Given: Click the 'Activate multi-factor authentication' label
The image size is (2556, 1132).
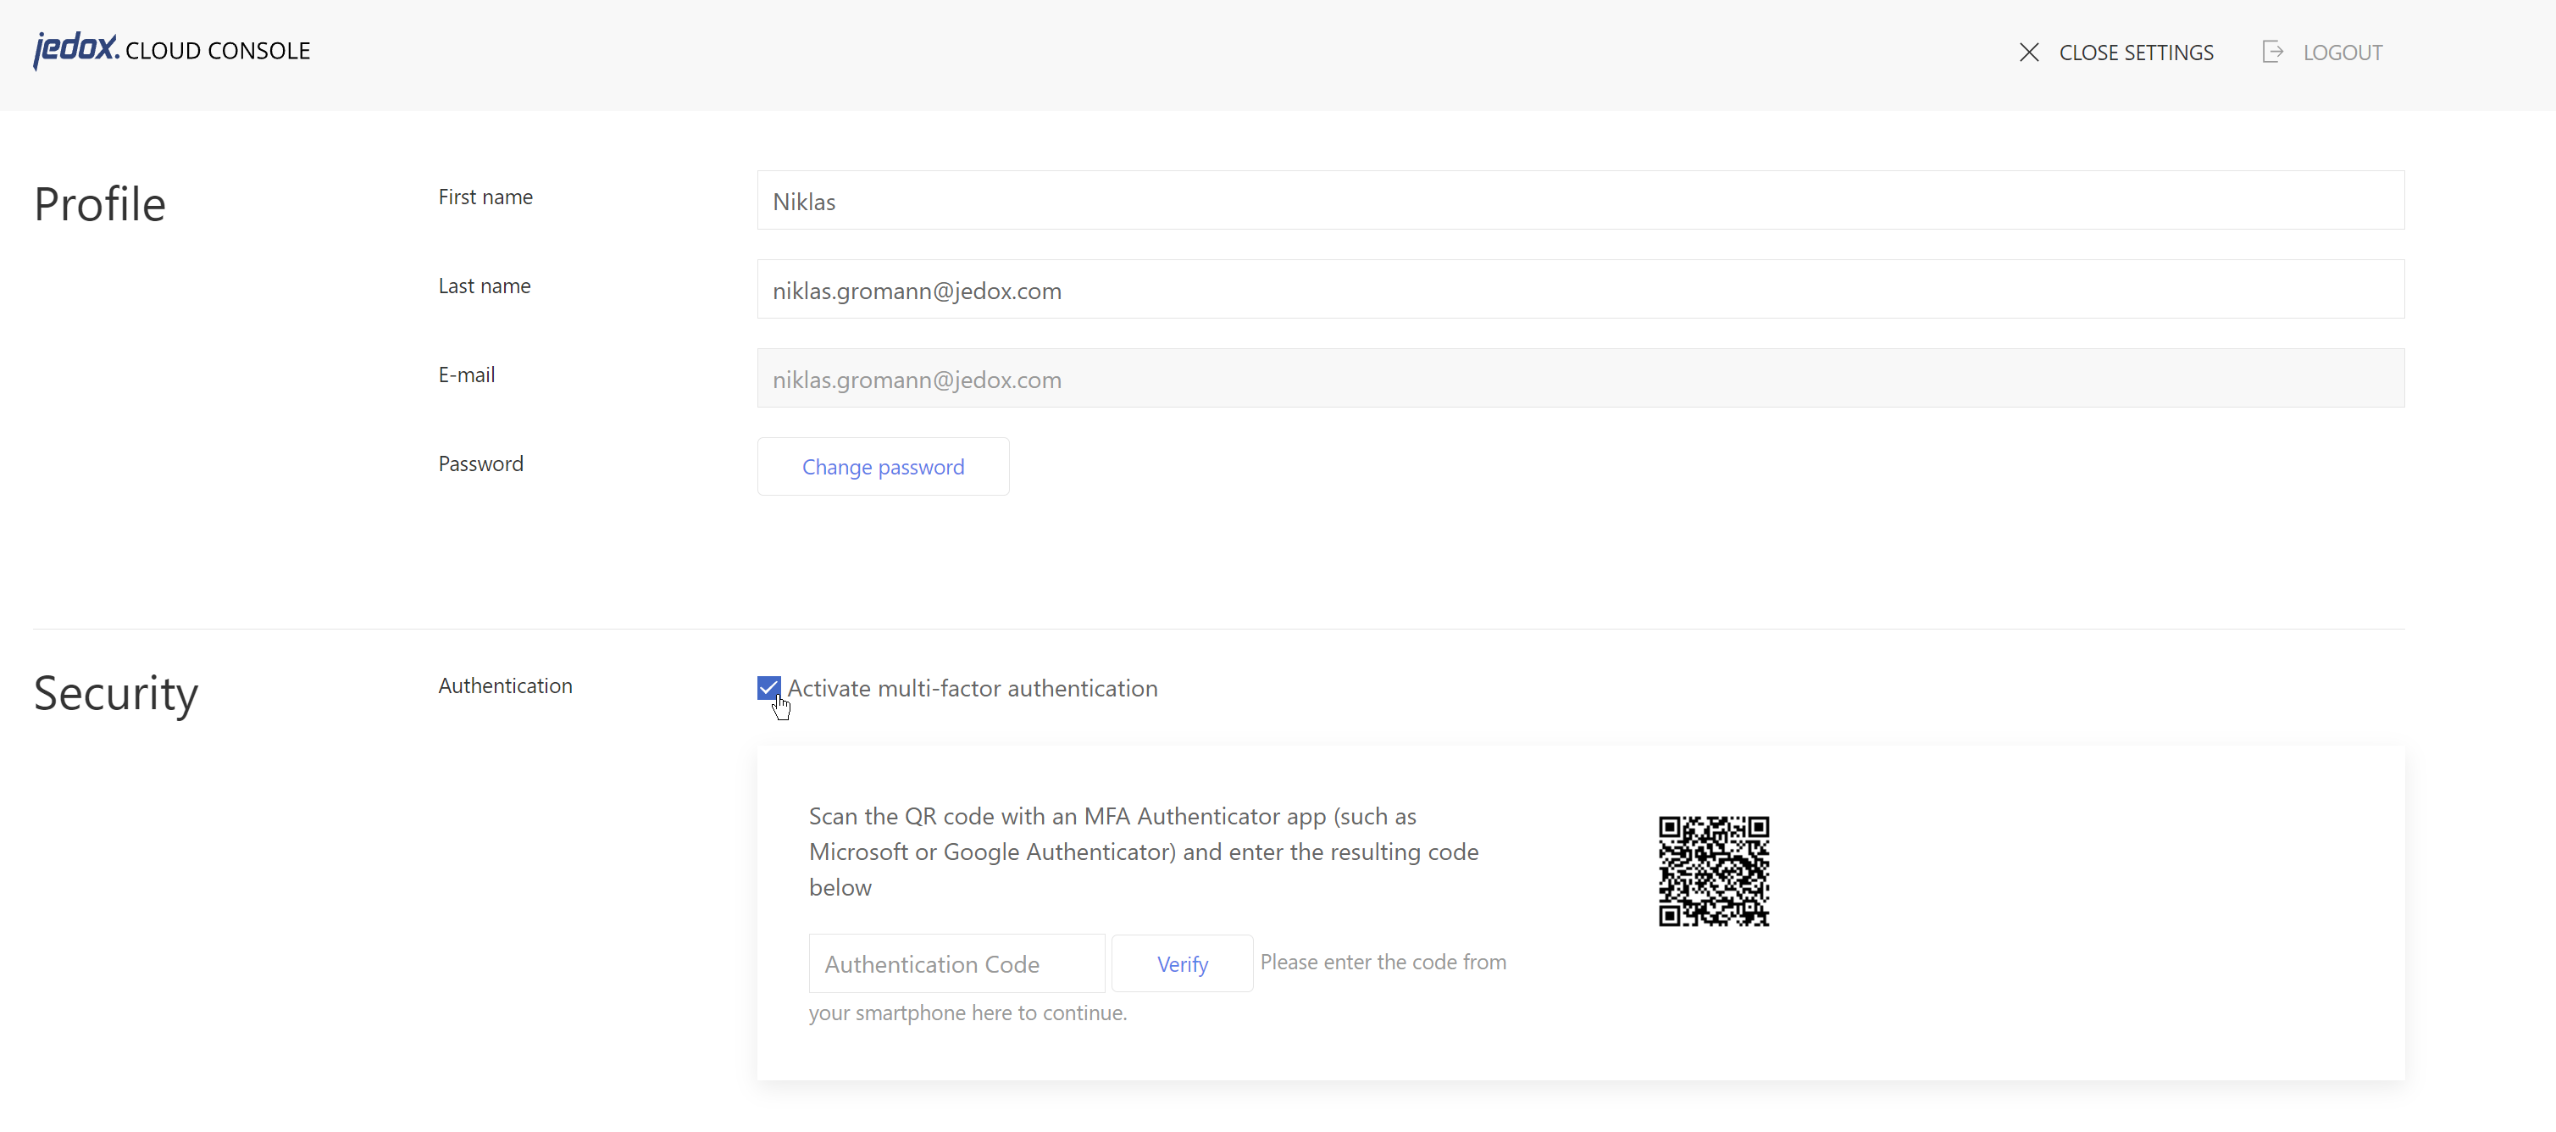Looking at the screenshot, I should [972, 689].
